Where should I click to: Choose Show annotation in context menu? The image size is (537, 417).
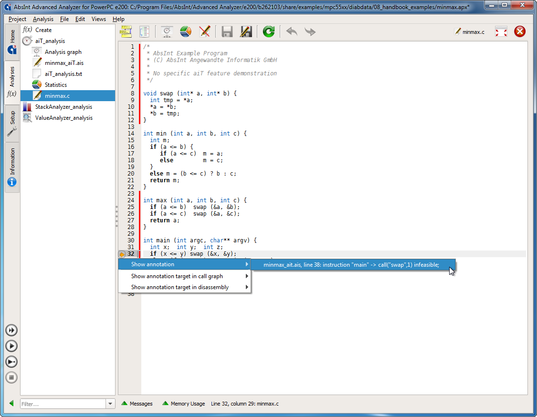point(185,264)
